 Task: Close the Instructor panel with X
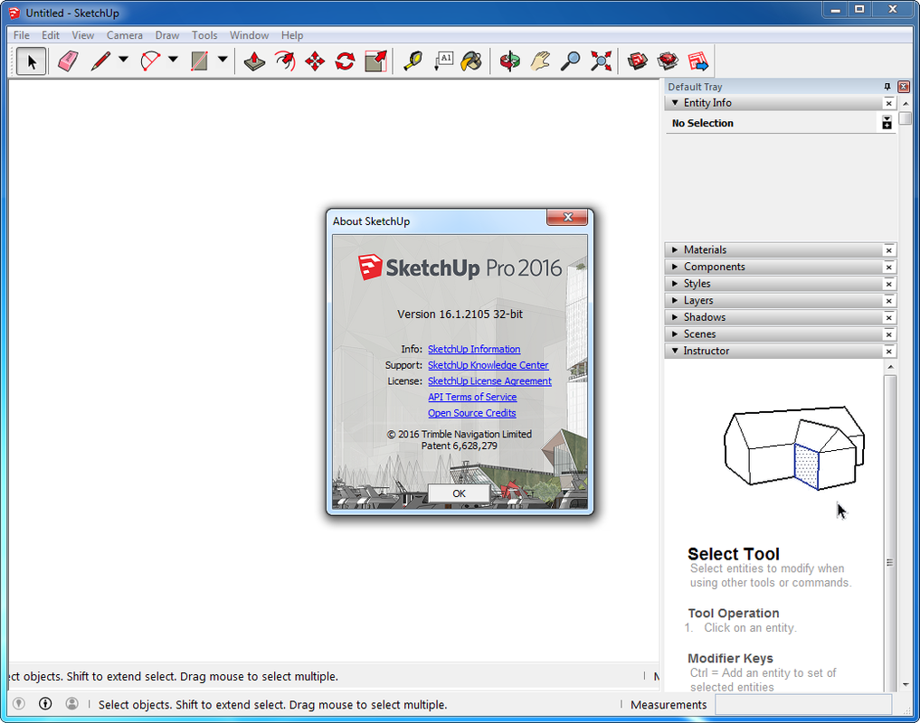(889, 352)
